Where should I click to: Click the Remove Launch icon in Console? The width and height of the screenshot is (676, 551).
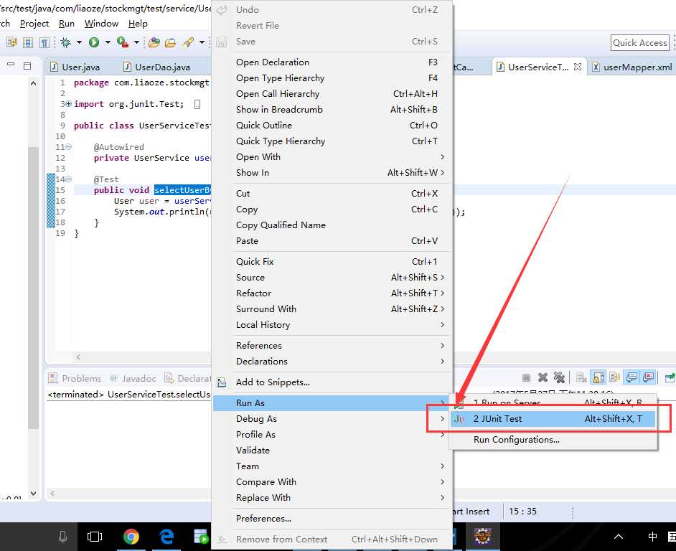click(543, 377)
